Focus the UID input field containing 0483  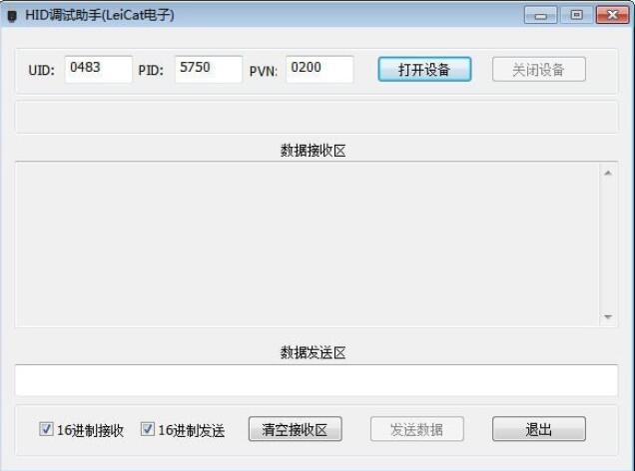pos(99,69)
